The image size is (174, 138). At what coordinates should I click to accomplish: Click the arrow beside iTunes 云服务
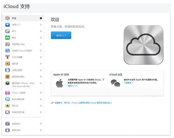click(41, 93)
